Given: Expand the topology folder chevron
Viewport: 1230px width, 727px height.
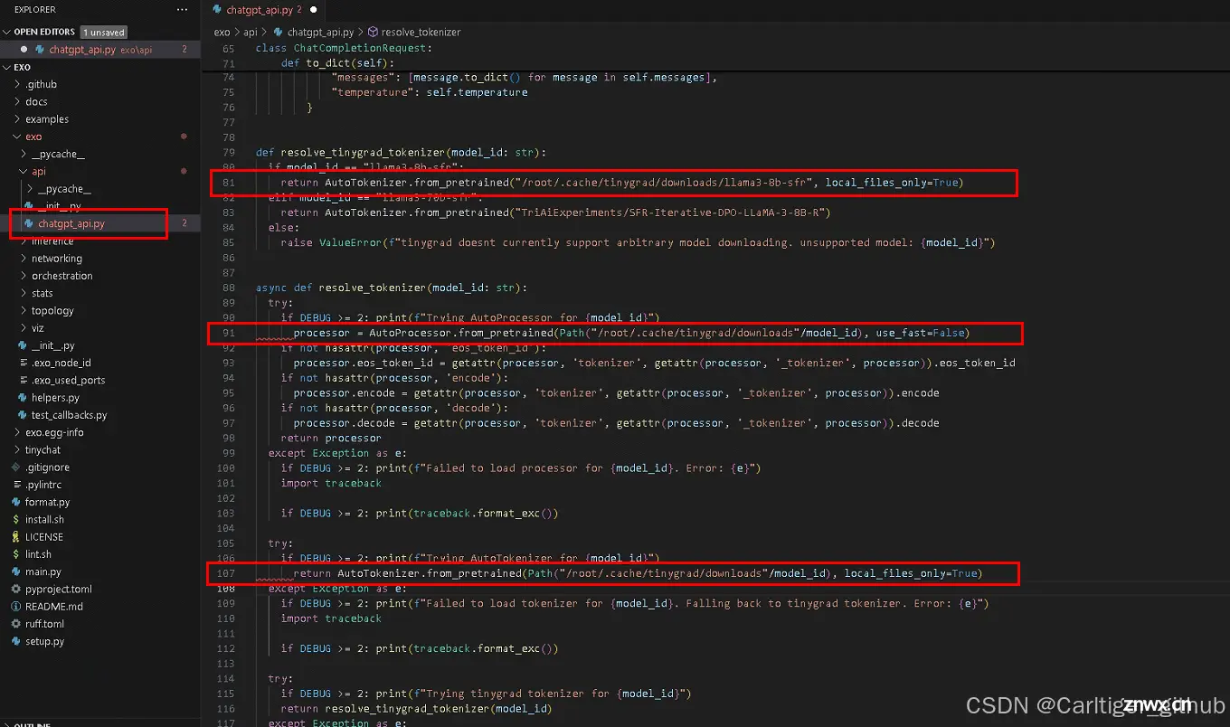Looking at the screenshot, I should (24, 310).
